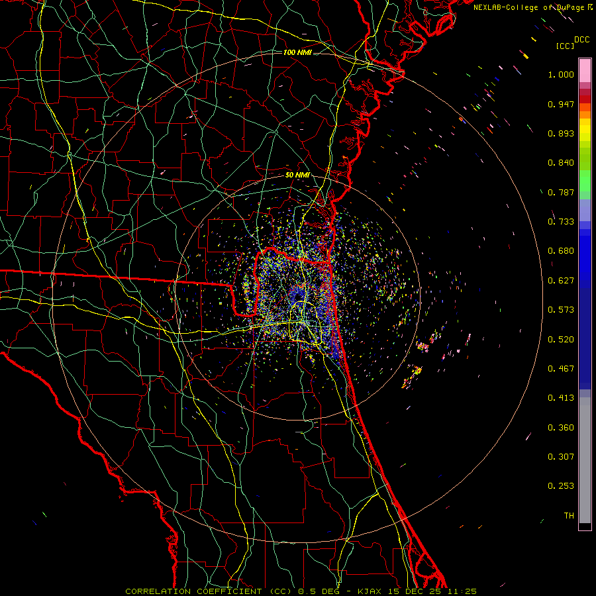Select the 0.573 value on the scale
Viewport: 596px width, 596px height.
[x=561, y=310]
